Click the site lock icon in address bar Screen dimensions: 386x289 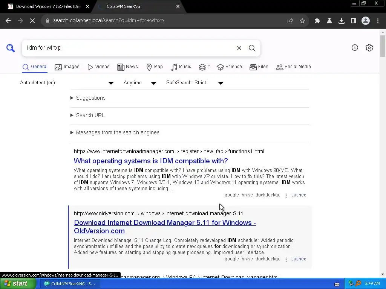coord(47,21)
